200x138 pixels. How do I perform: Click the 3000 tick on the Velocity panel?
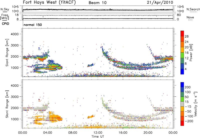tap(14, 97)
